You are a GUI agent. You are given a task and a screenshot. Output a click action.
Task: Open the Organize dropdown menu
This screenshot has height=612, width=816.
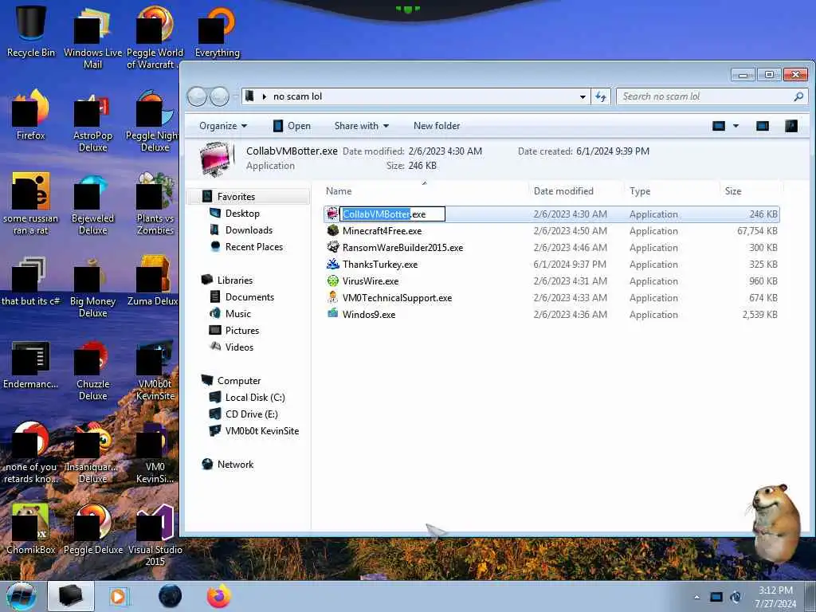click(x=223, y=126)
